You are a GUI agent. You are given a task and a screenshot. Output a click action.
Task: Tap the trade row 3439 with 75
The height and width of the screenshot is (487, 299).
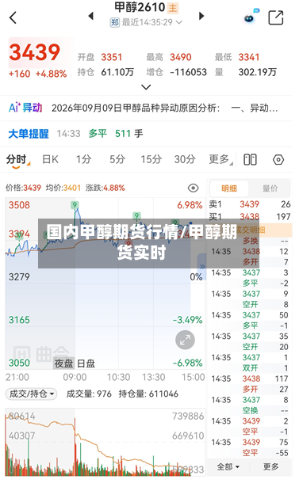click(250, 443)
